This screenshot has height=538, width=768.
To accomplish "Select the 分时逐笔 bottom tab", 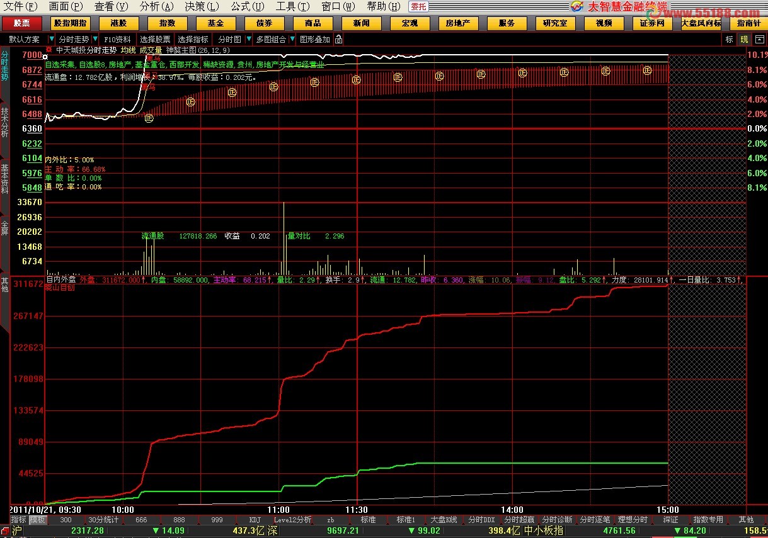I will 595,520.
